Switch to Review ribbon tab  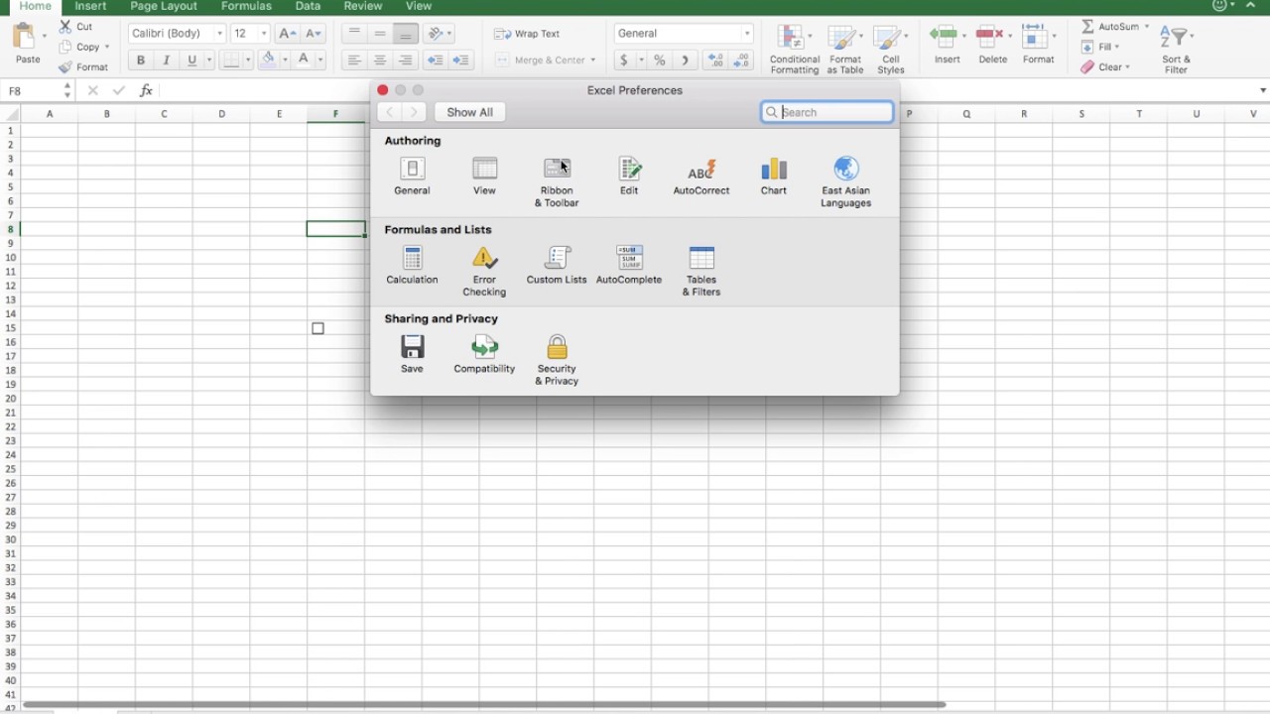tap(363, 6)
